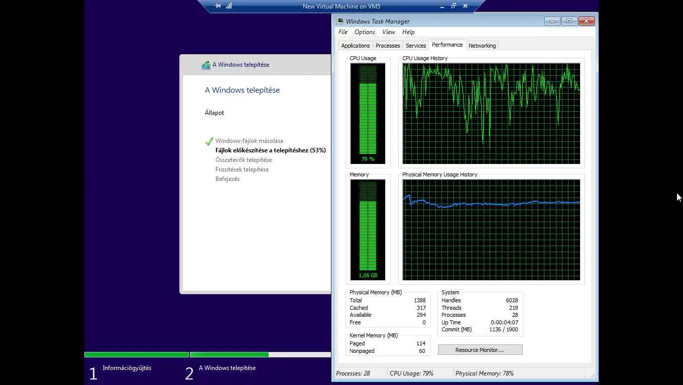The width and height of the screenshot is (683, 385).
Task: Click Fájlok előkészítése a telepítéshez (53%) text
Action: point(271,150)
